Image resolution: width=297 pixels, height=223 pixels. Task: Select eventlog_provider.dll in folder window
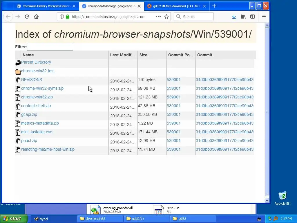point(112,210)
